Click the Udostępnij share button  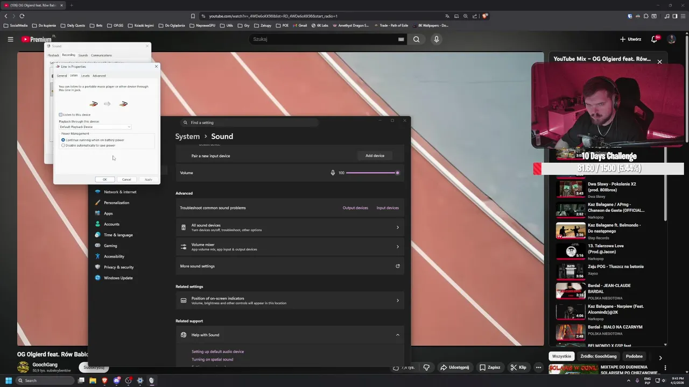pos(454,368)
